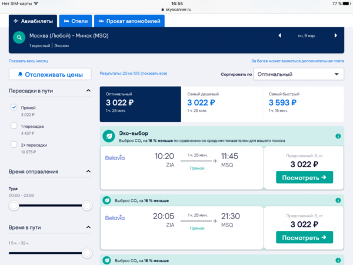Open Показать весь месяц link
Screen dimensions: 353x265
coord(28,61)
